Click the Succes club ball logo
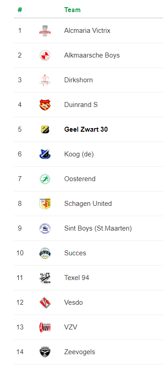This screenshot has height=369, width=163. [45, 253]
